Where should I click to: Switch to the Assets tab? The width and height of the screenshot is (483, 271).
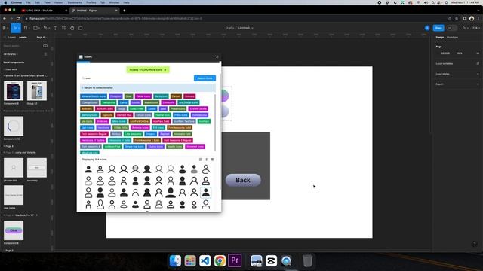(x=23, y=37)
